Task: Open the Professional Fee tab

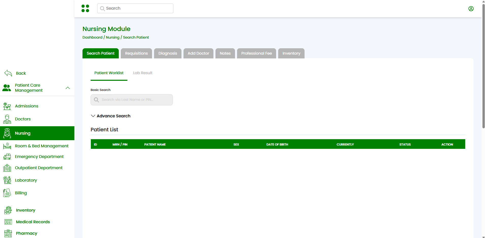Action: coord(256,53)
